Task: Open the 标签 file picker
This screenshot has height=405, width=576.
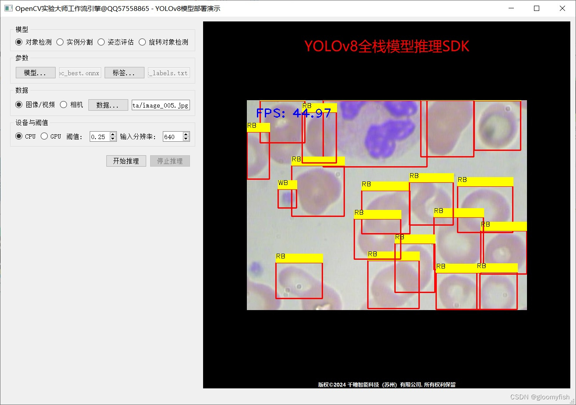Action: [x=124, y=73]
